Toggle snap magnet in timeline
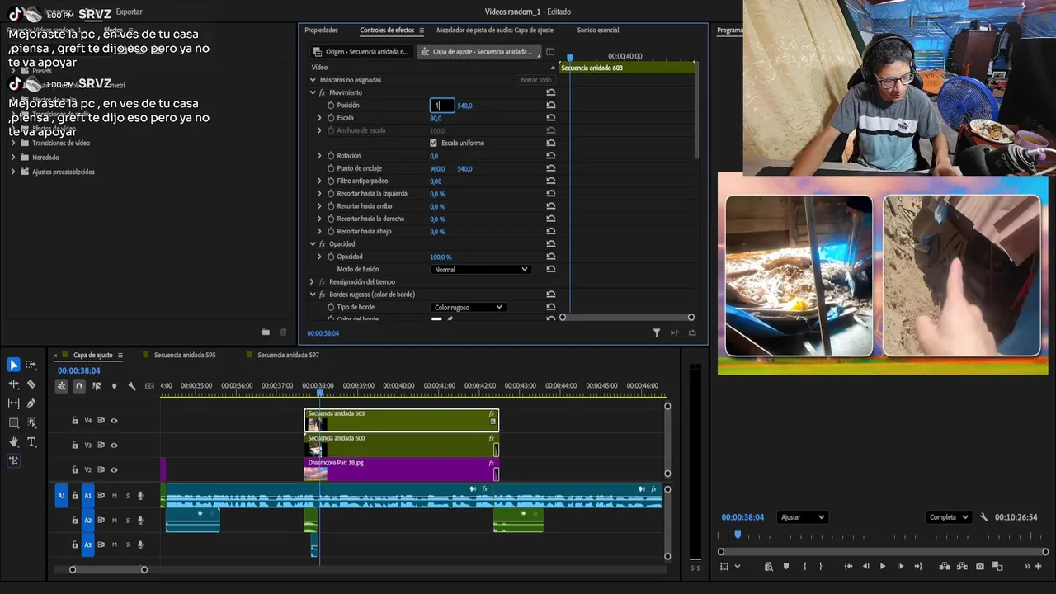Image resolution: width=1056 pixels, height=594 pixels. pyautogui.click(x=79, y=386)
